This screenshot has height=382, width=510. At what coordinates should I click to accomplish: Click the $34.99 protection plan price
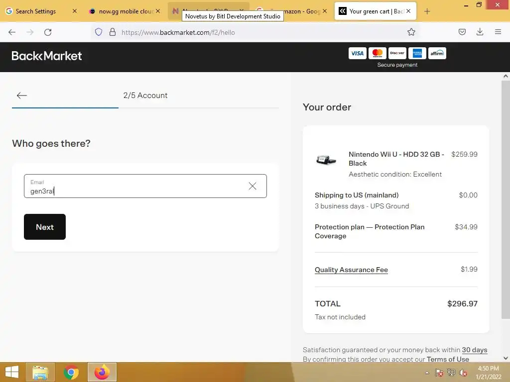click(x=466, y=227)
